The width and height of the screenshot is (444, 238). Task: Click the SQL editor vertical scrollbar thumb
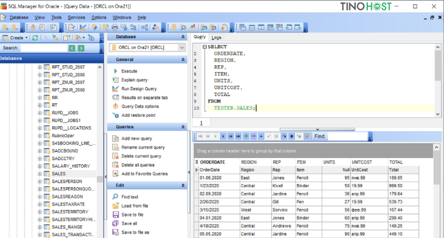tap(438, 65)
